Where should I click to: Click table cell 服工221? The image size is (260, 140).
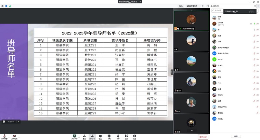(x=90, y=45)
